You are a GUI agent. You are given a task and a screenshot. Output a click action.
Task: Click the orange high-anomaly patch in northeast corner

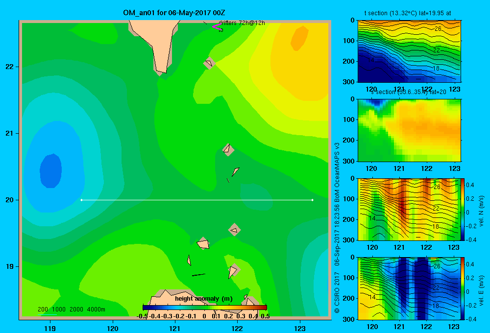tap(299, 38)
